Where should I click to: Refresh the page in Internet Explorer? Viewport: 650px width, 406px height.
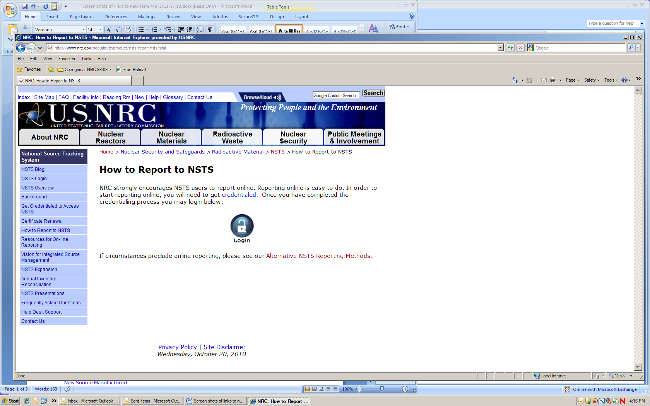pos(510,48)
